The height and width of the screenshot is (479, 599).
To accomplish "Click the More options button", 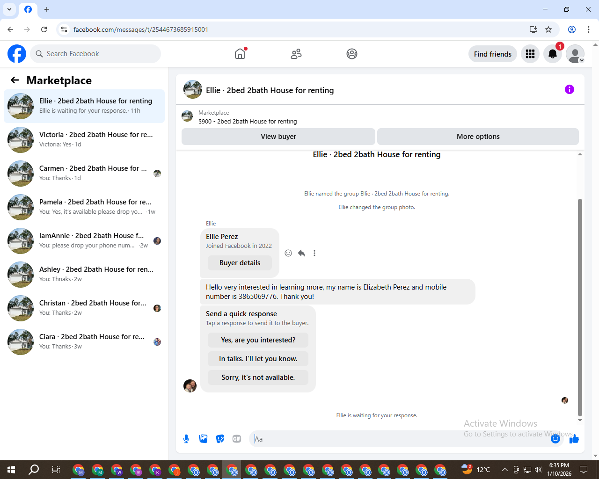I will pos(478,137).
